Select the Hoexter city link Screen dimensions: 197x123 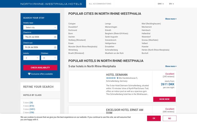tap(145, 46)
